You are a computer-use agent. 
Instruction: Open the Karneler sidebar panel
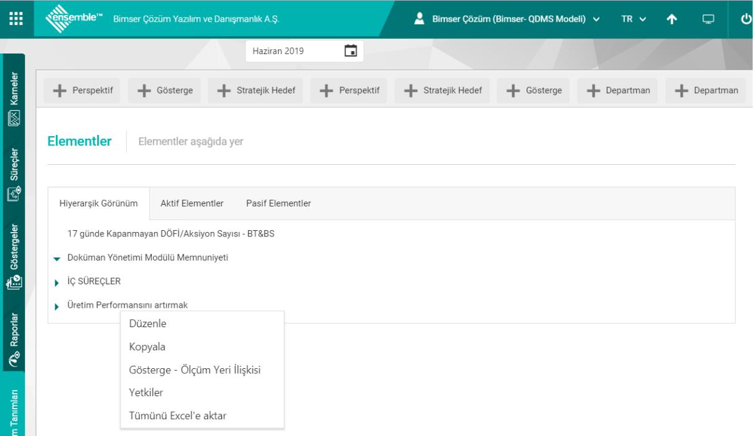click(x=12, y=100)
